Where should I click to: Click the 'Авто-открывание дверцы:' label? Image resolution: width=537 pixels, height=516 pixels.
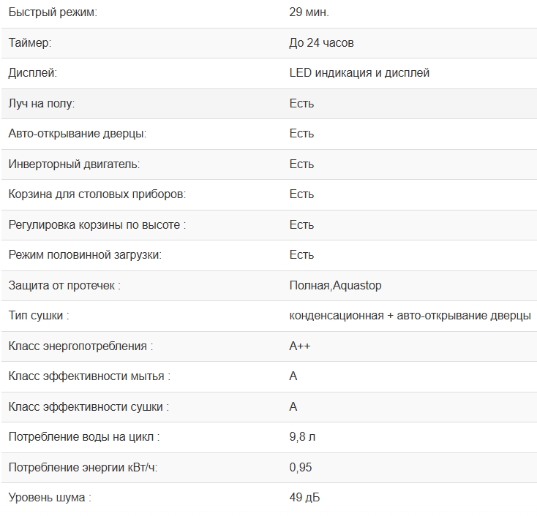coord(77,134)
